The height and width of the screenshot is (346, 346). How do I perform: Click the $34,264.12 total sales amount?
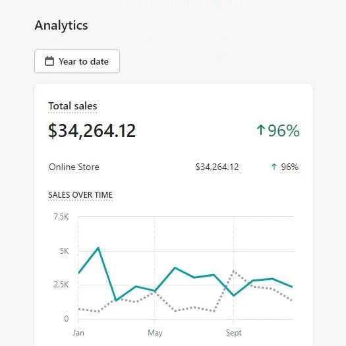pos(92,130)
